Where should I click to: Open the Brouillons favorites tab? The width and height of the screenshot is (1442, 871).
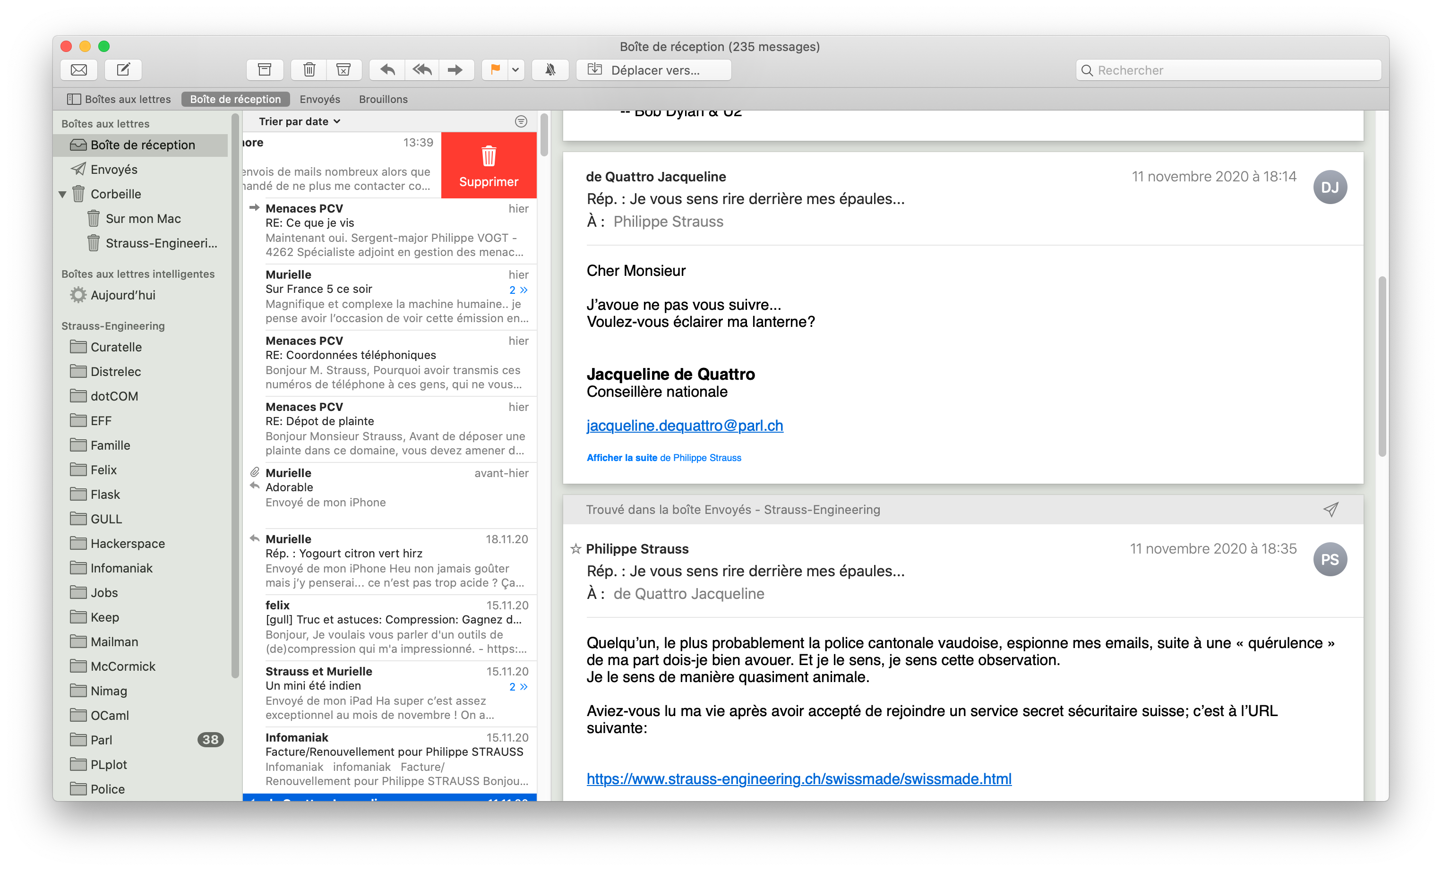pos(383,100)
